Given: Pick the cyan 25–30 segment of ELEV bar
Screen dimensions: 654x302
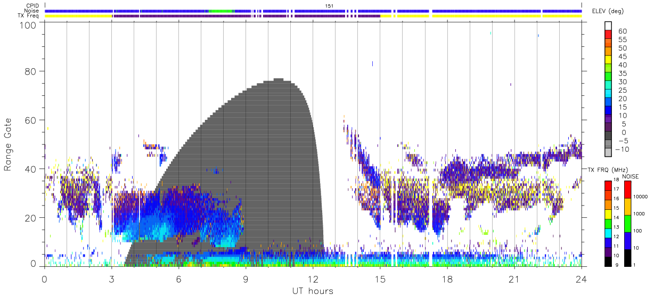Looking at the screenshot, I should [608, 86].
